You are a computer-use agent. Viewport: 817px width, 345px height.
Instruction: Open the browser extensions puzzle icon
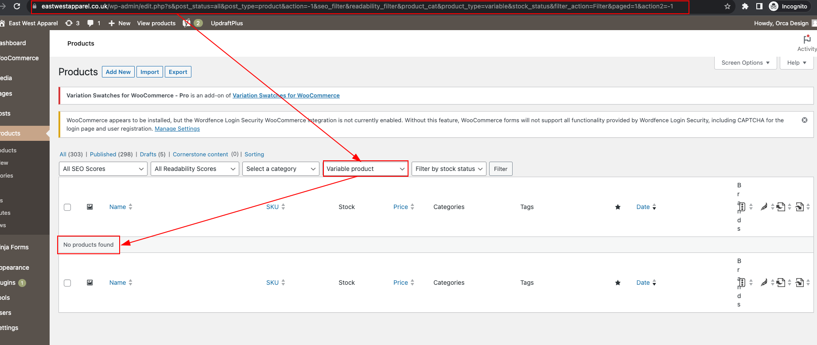coord(745,6)
